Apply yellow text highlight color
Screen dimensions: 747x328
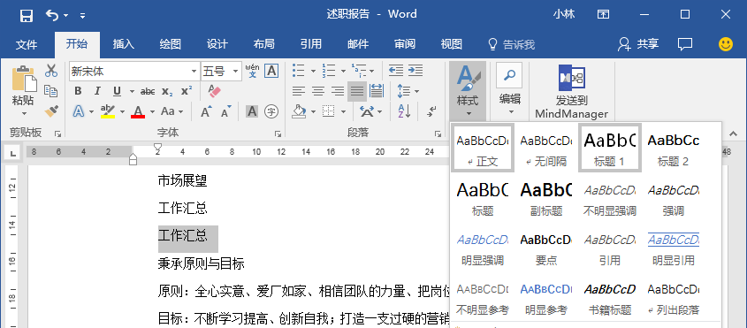point(108,111)
